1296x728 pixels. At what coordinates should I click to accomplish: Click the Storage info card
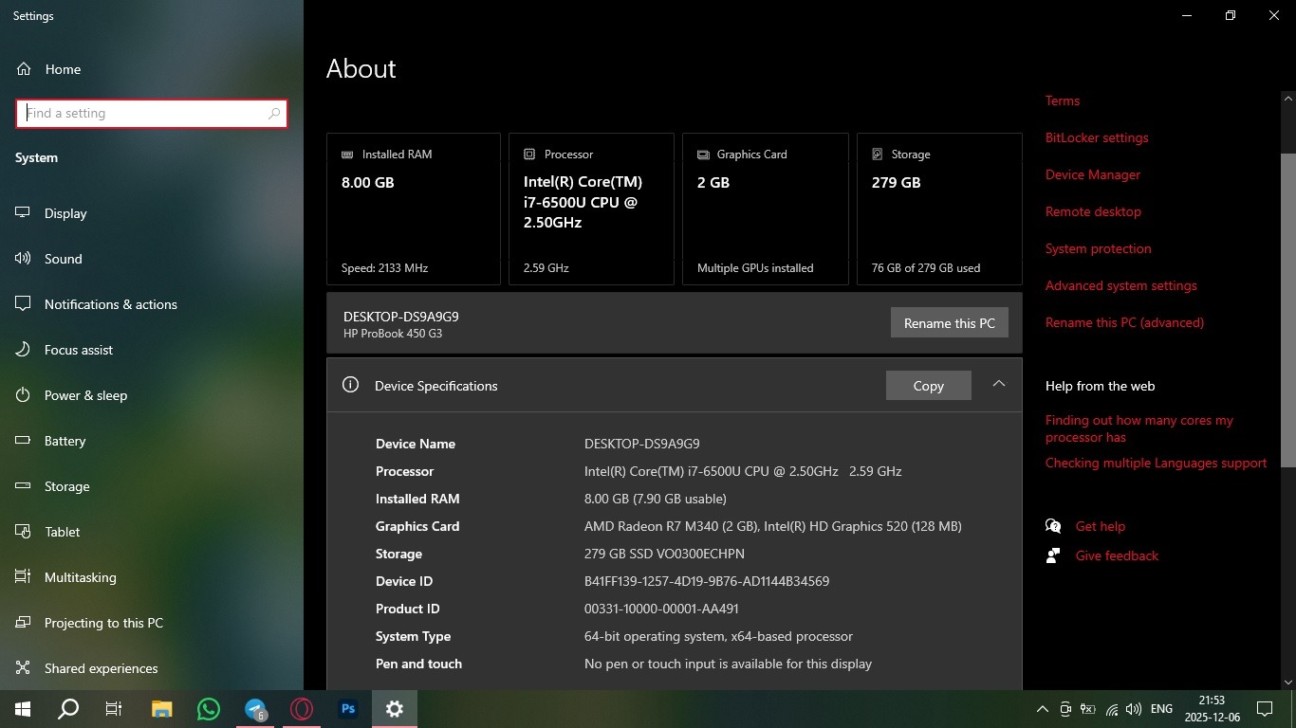pos(939,209)
